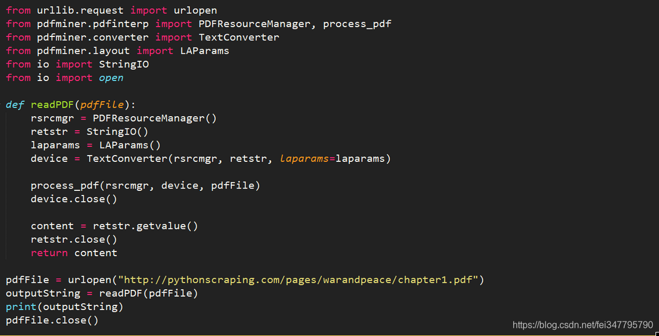
Task: Click 'readPDF' in the function definition line
Action: pyautogui.click(x=53, y=105)
